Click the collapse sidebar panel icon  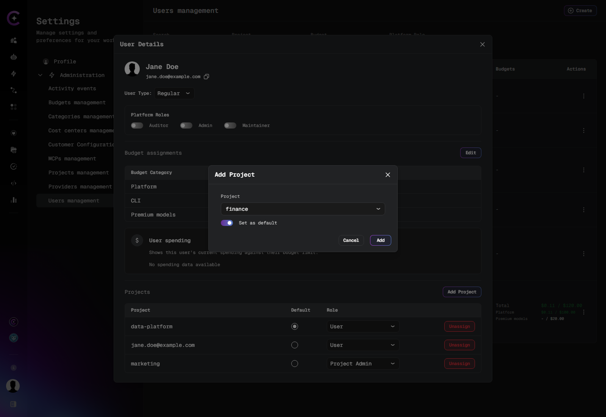click(x=14, y=404)
